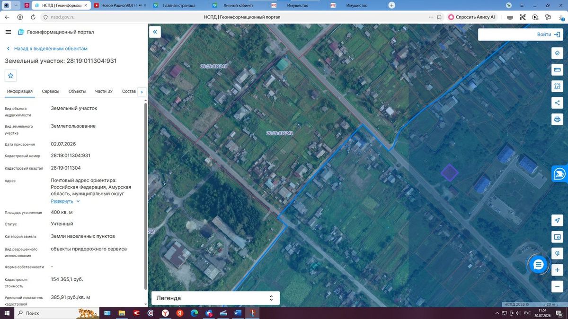
Task: Click the status value Учтенный
Action: 62,224
